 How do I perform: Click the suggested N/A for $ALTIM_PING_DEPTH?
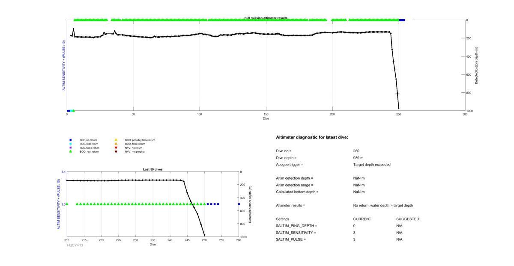[400, 226]
